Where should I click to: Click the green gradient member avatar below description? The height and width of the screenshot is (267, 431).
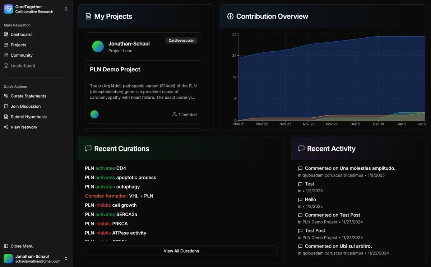point(94,114)
